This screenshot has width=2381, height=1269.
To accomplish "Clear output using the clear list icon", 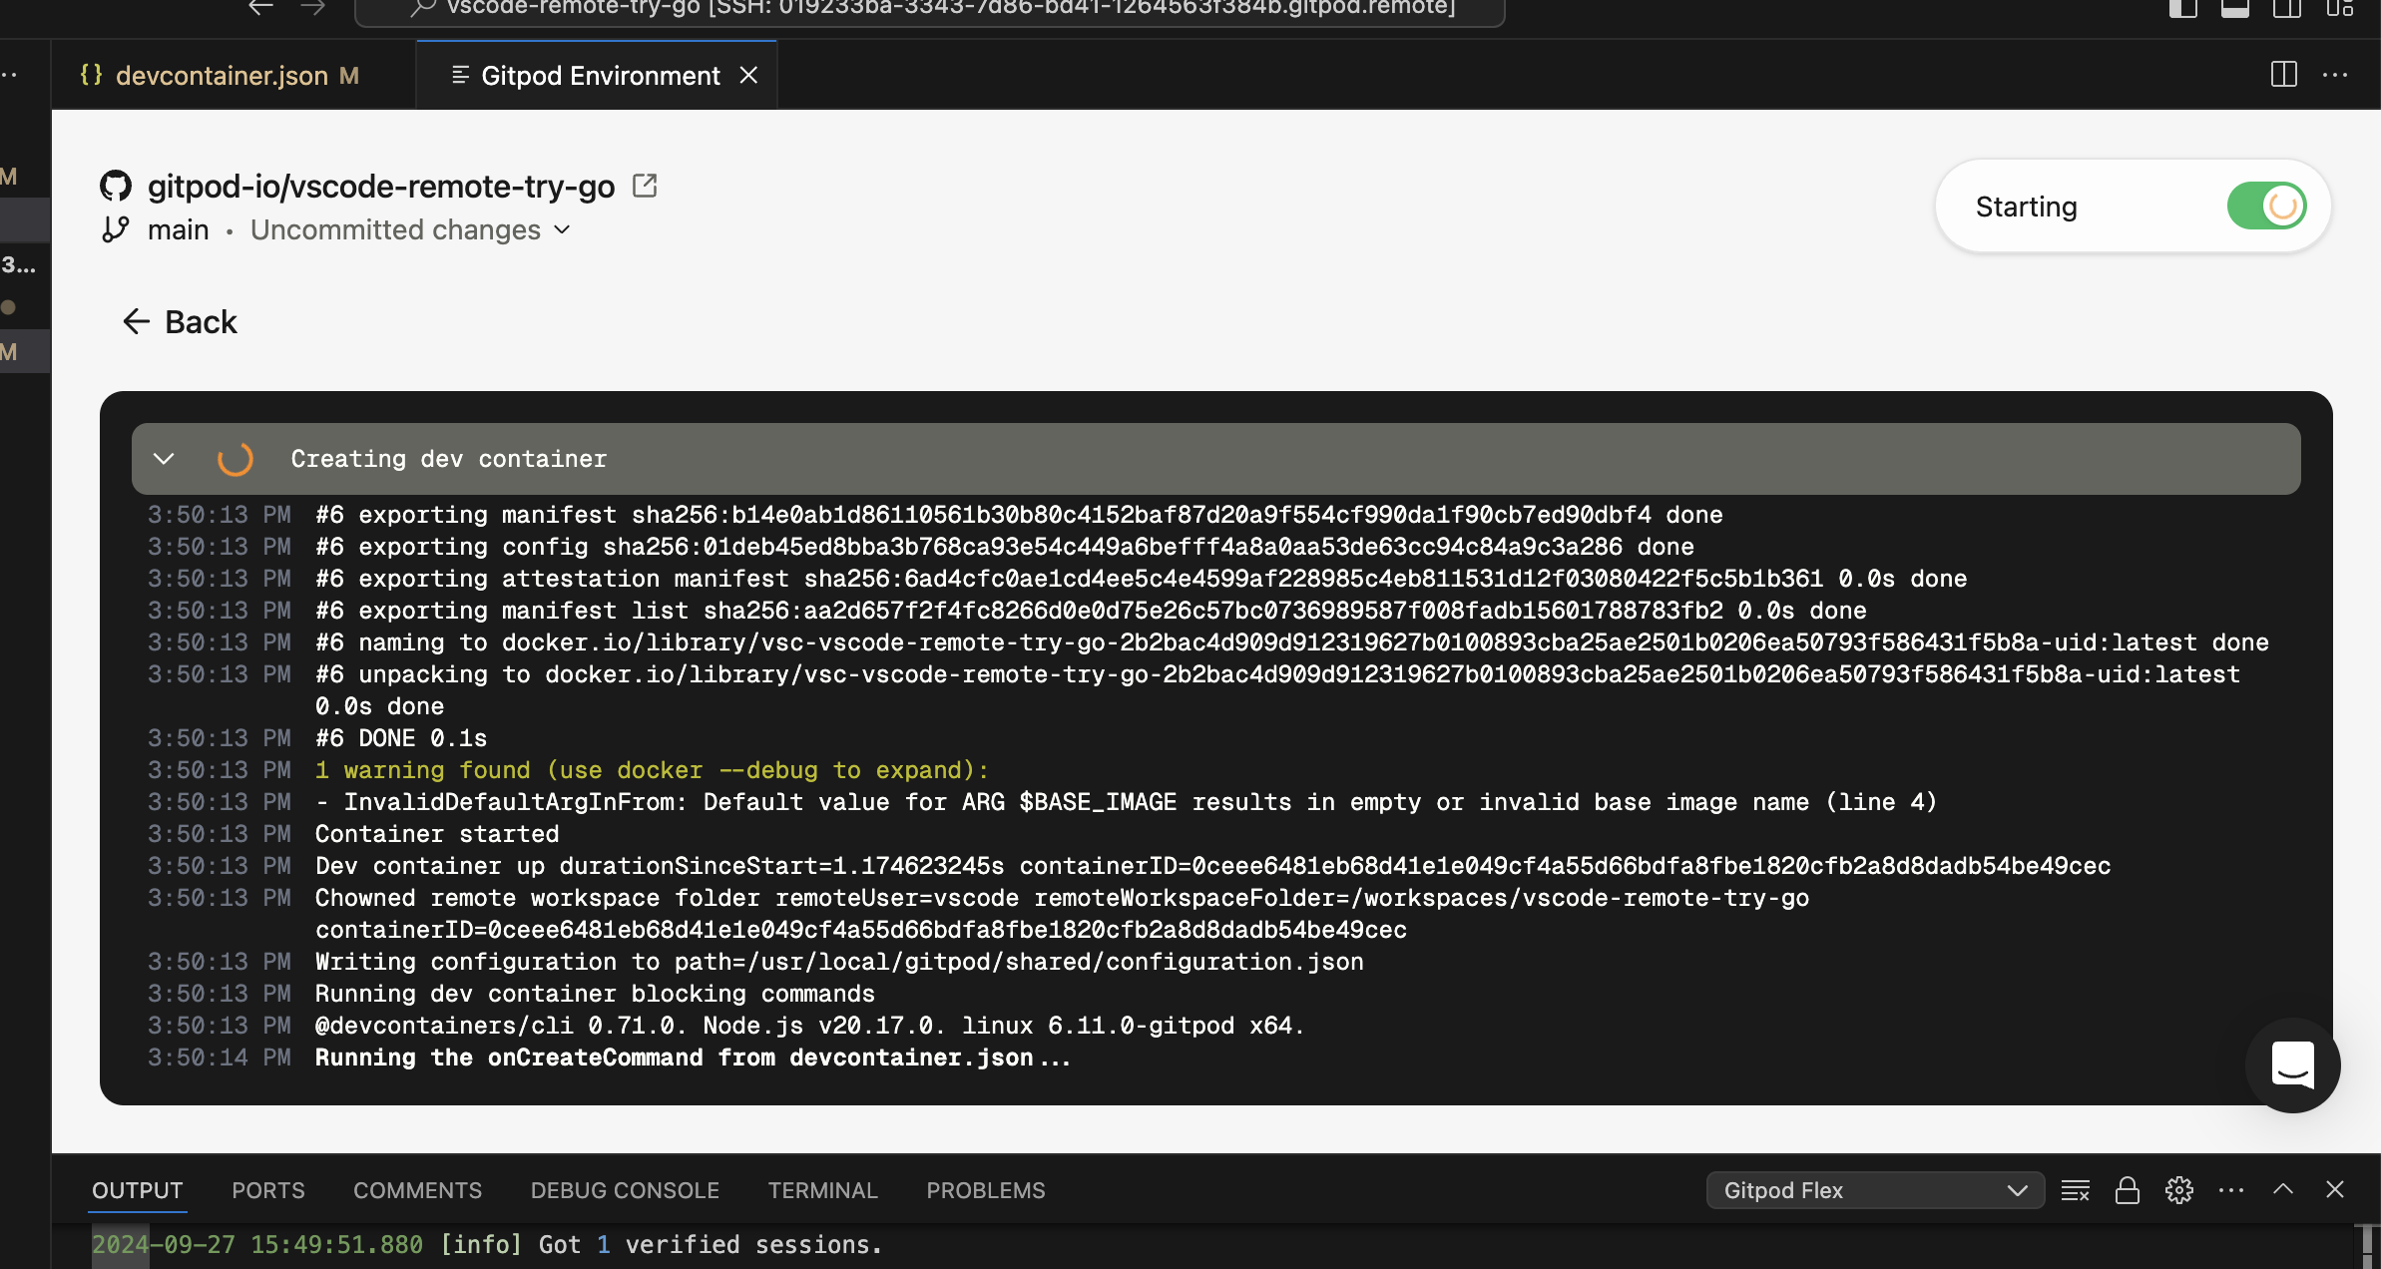I will pyautogui.click(x=2076, y=1190).
